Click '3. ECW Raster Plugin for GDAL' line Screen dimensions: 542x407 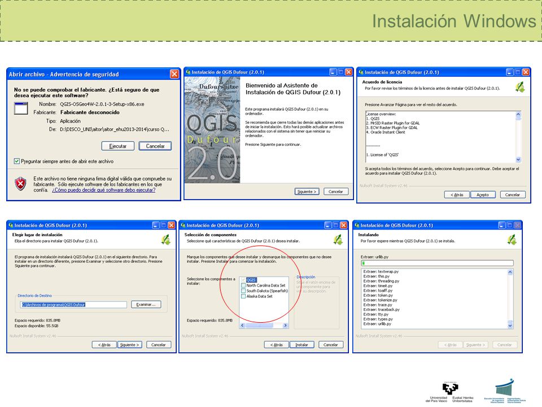392,128
